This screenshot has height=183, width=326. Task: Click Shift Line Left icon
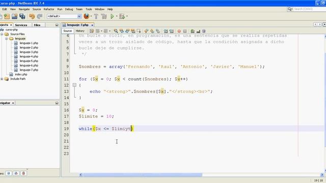pos(166,31)
